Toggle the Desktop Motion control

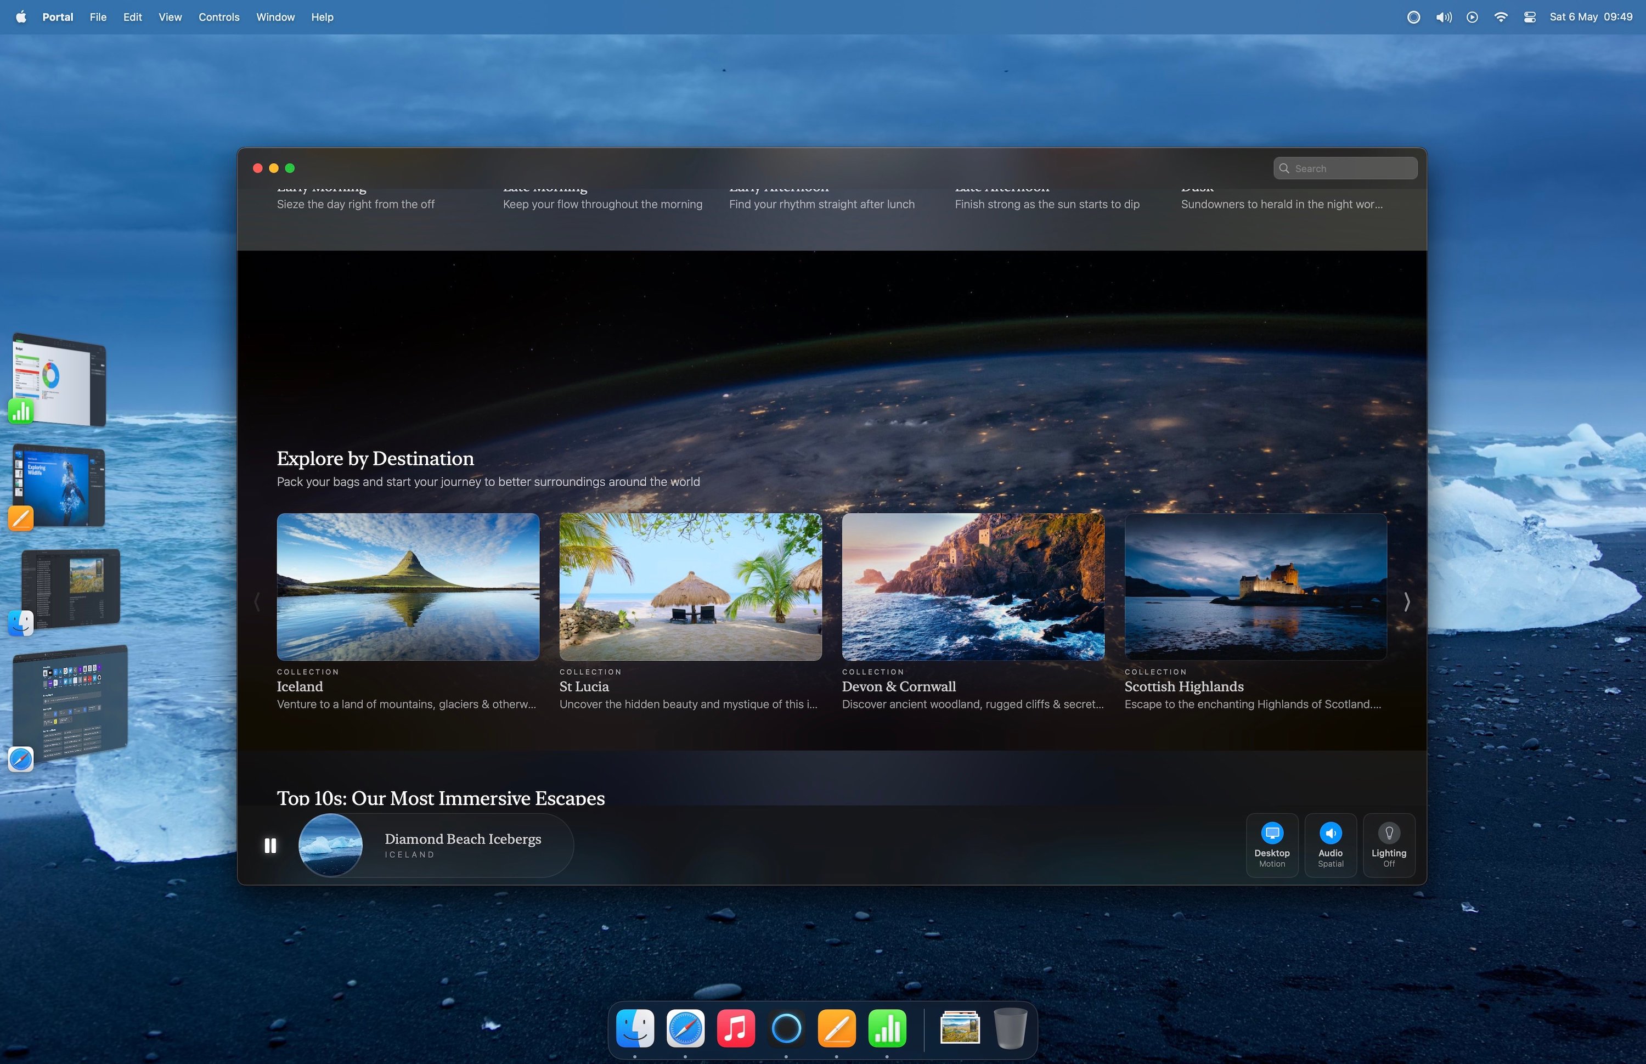tap(1272, 845)
